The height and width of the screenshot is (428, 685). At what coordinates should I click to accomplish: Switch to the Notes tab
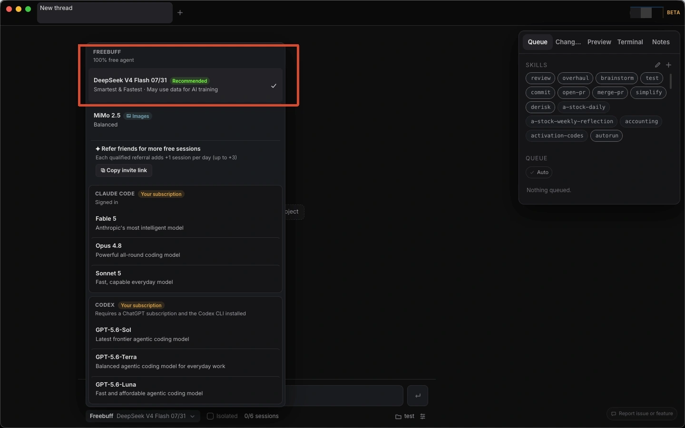coord(661,42)
